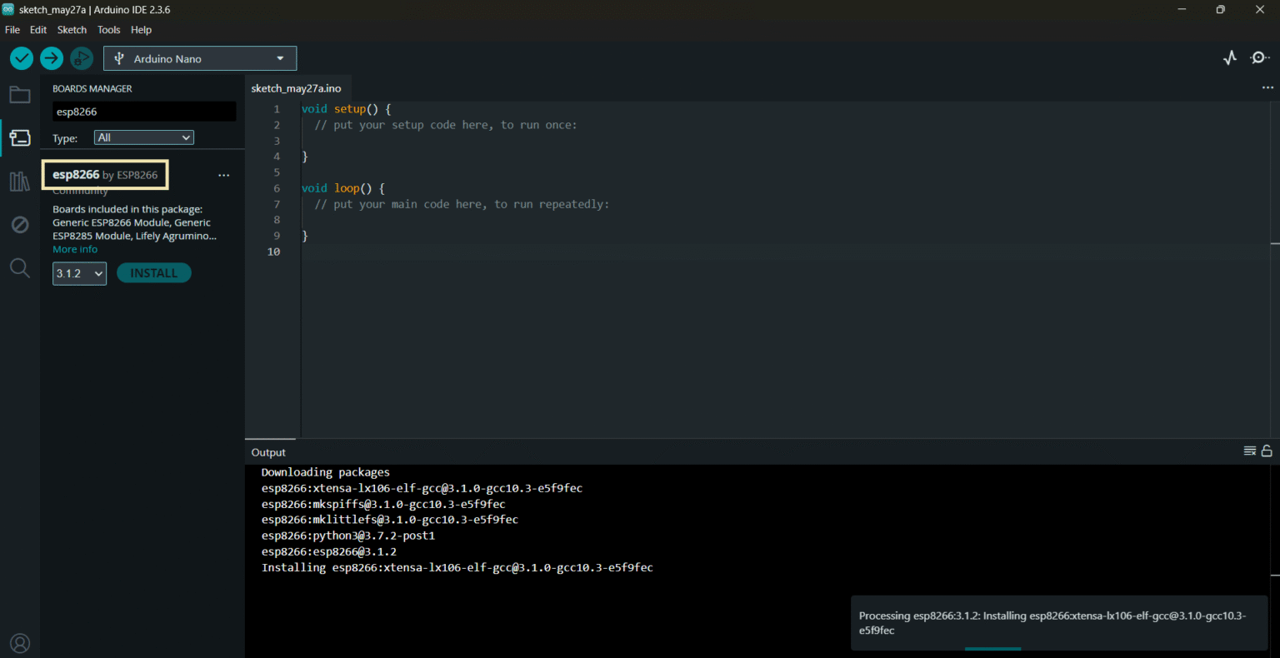The height and width of the screenshot is (658, 1280).
Task: Click INSTALL for the esp8266 package
Action: (x=153, y=272)
